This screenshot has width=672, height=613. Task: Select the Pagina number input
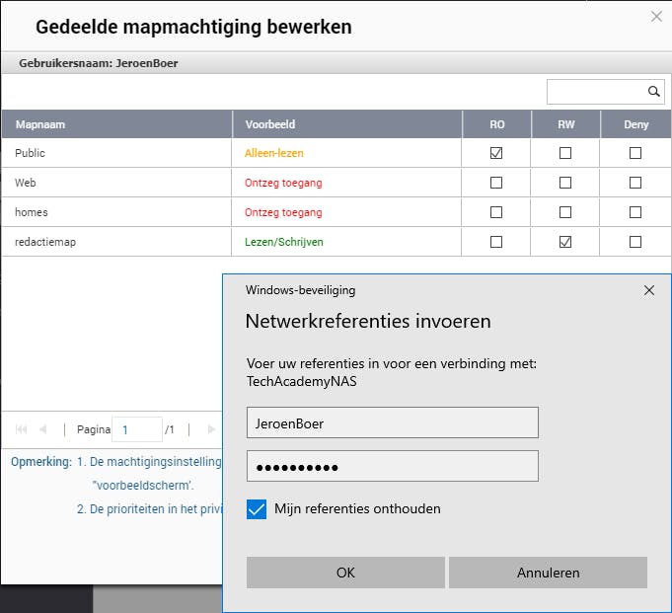click(x=136, y=429)
